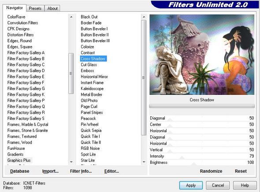Select Graphics Plus category
Image resolution: width=260 pixels, height=192 pixels.
(19, 160)
